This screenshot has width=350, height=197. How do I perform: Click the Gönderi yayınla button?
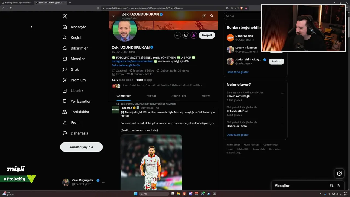[x=81, y=147]
